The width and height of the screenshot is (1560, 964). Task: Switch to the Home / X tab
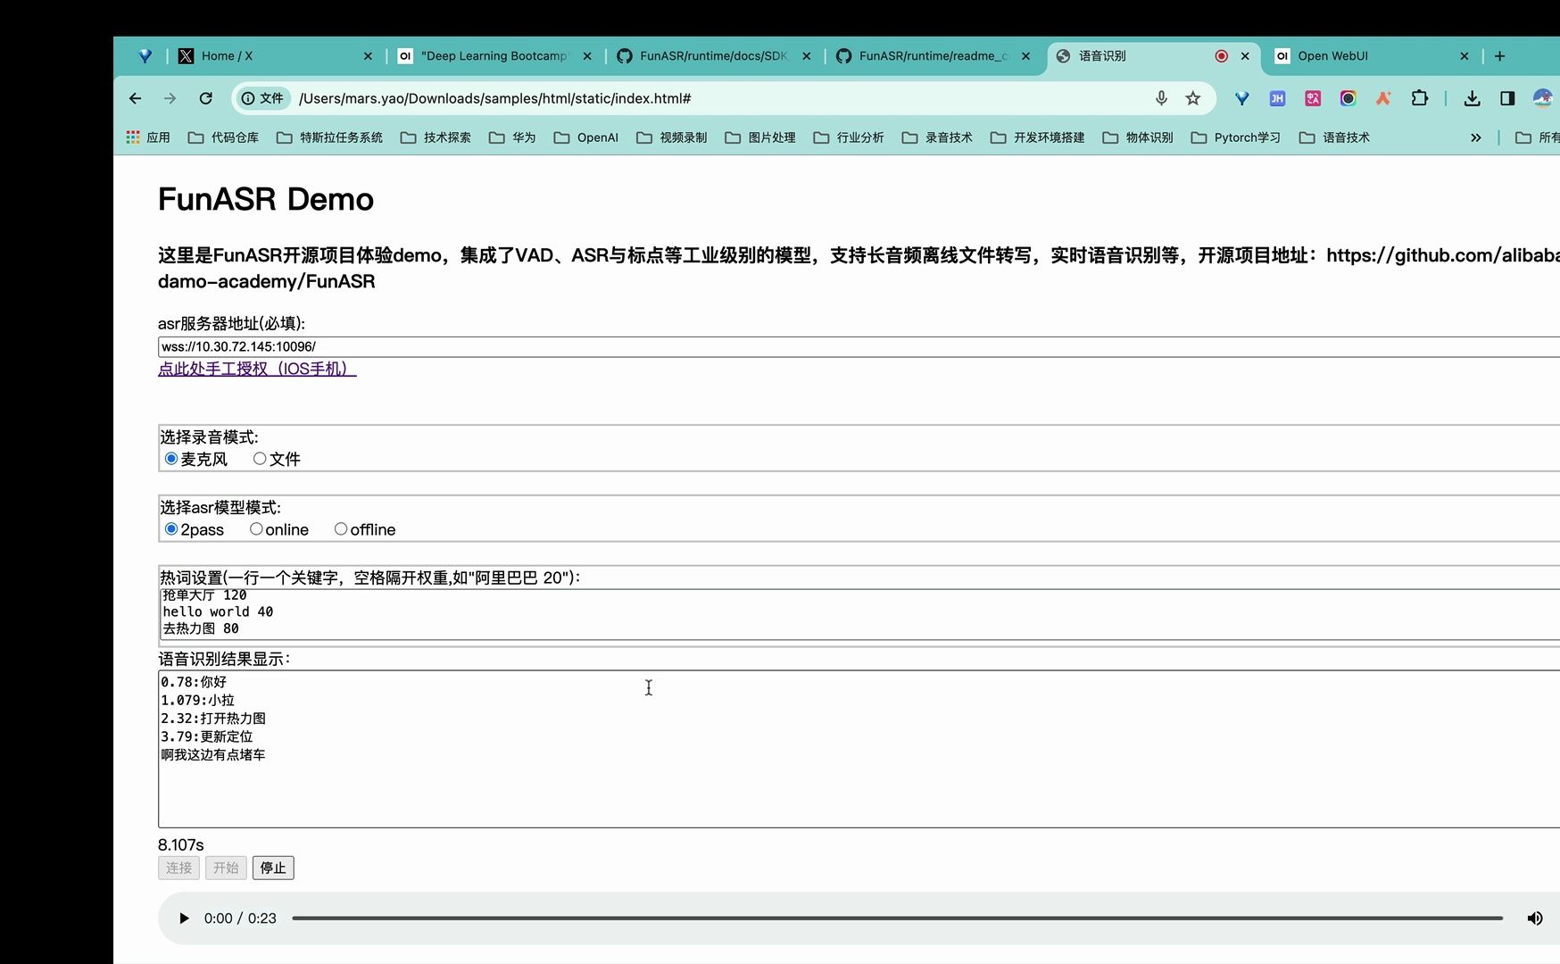[275, 55]
